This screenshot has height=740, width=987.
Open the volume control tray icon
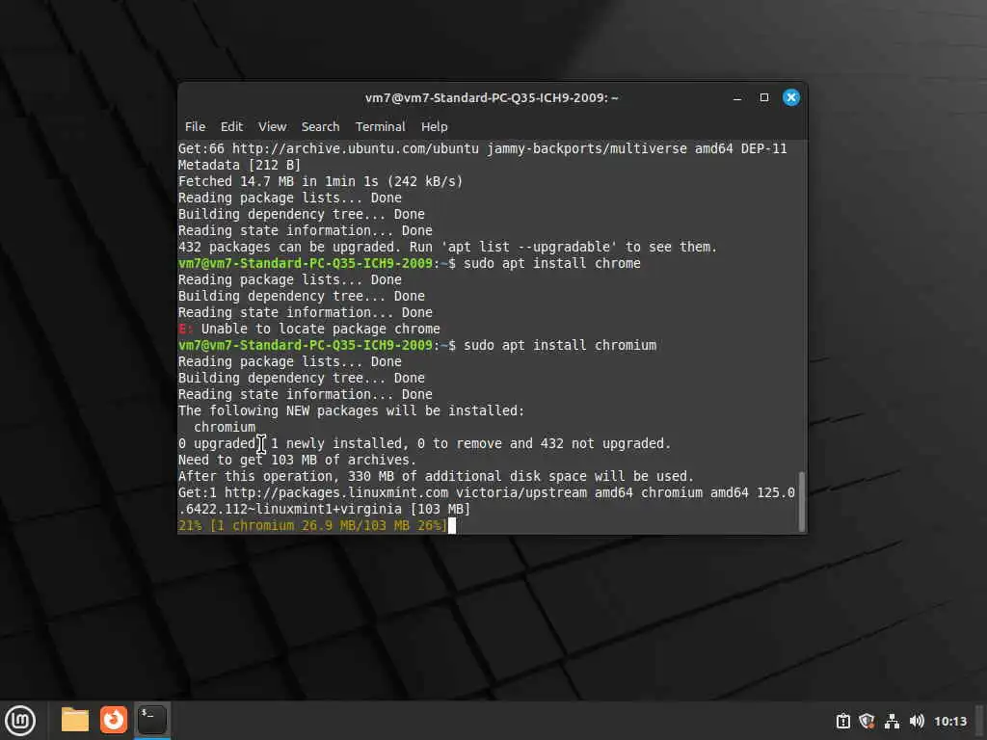[x=917, y=721]
